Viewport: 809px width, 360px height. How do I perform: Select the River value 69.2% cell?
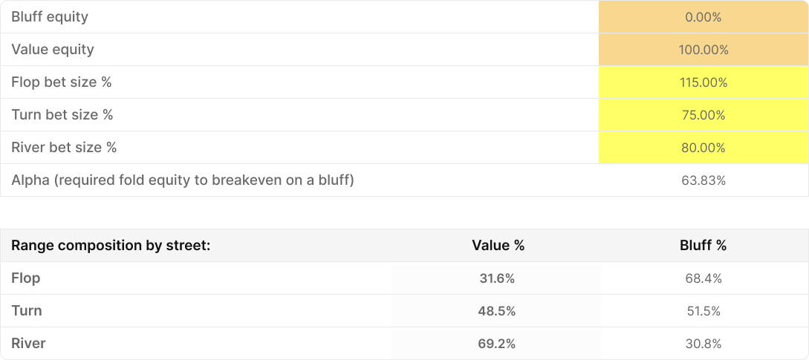coord(497,344)
